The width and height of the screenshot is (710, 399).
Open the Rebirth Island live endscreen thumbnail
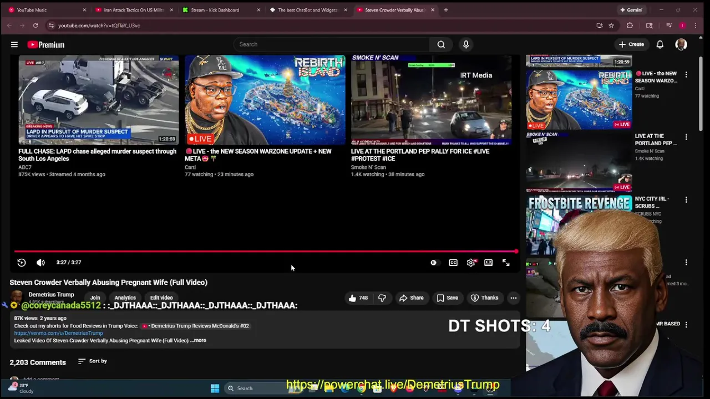pos(265,99)
